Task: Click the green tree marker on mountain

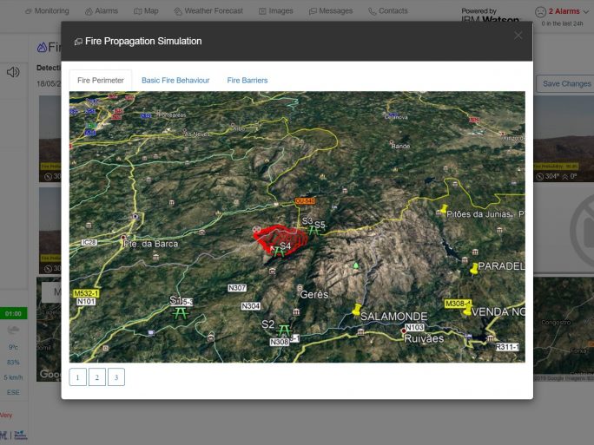Action: [356, 265]
